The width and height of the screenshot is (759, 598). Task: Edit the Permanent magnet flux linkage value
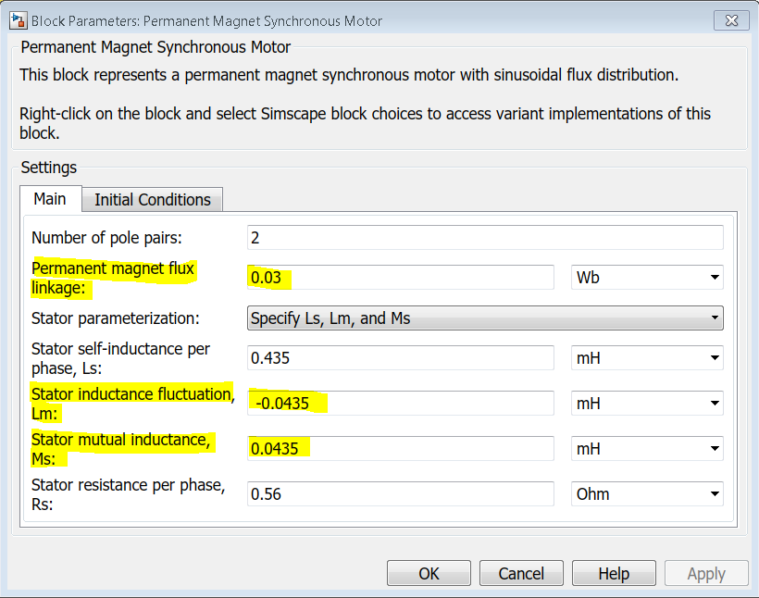(x=400, y=277)
